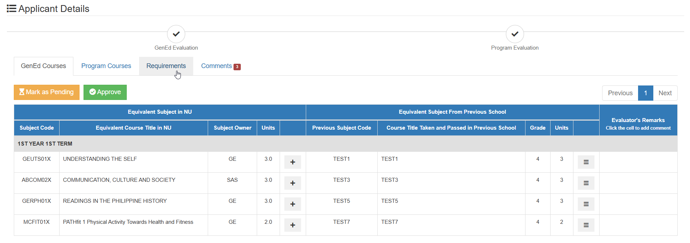Click plus icon for UNDERSTANDING THE SELF row
This screenshot has height=243, width=690.
tap(293, 162)
